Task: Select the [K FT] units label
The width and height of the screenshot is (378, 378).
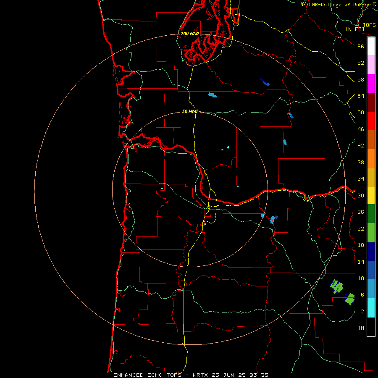Action: 355,29
